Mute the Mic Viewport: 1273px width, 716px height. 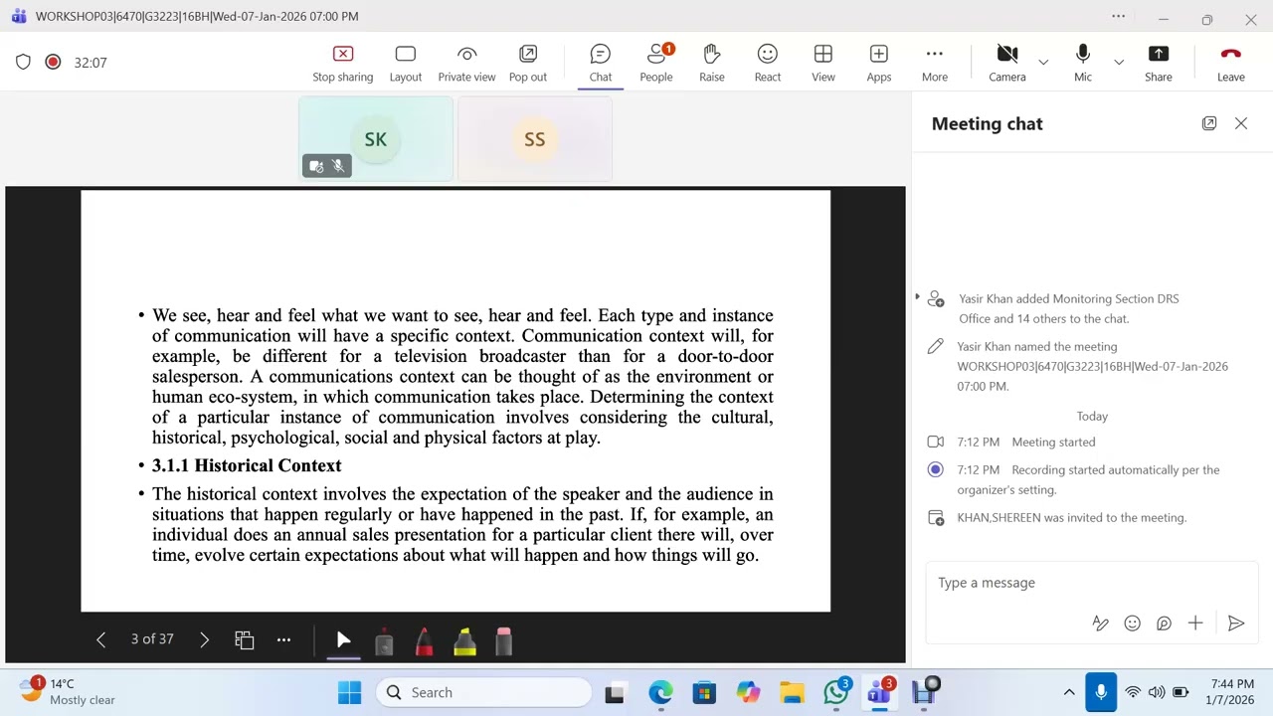1083,63
